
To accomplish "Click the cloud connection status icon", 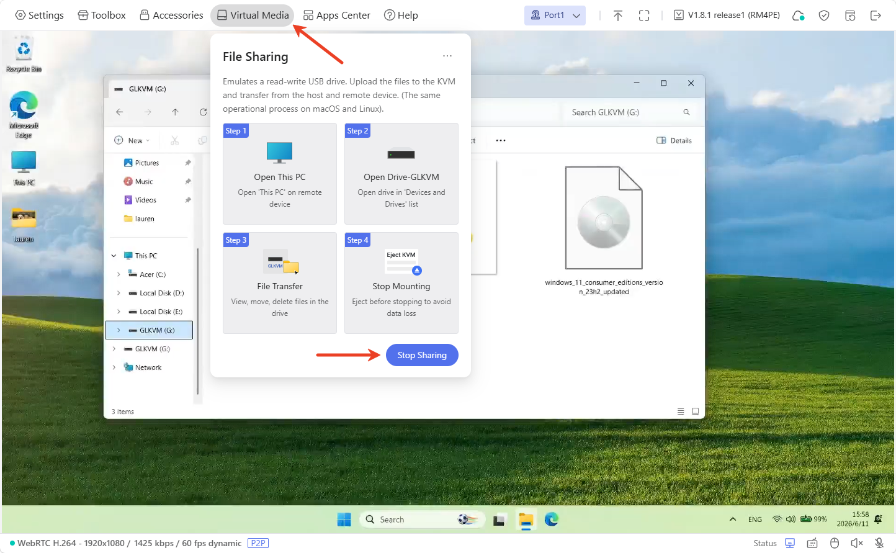I will click(799, 16).
